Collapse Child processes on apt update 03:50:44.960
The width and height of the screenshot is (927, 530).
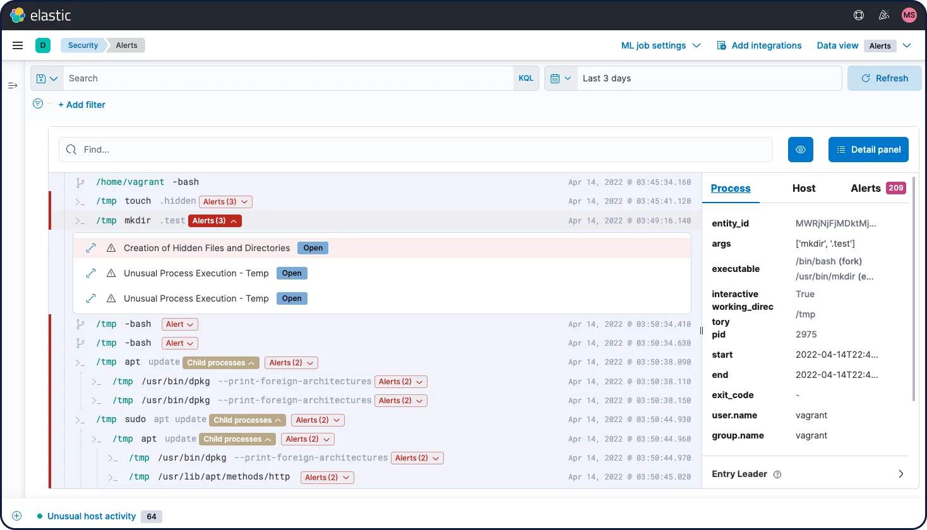point(237,439)
